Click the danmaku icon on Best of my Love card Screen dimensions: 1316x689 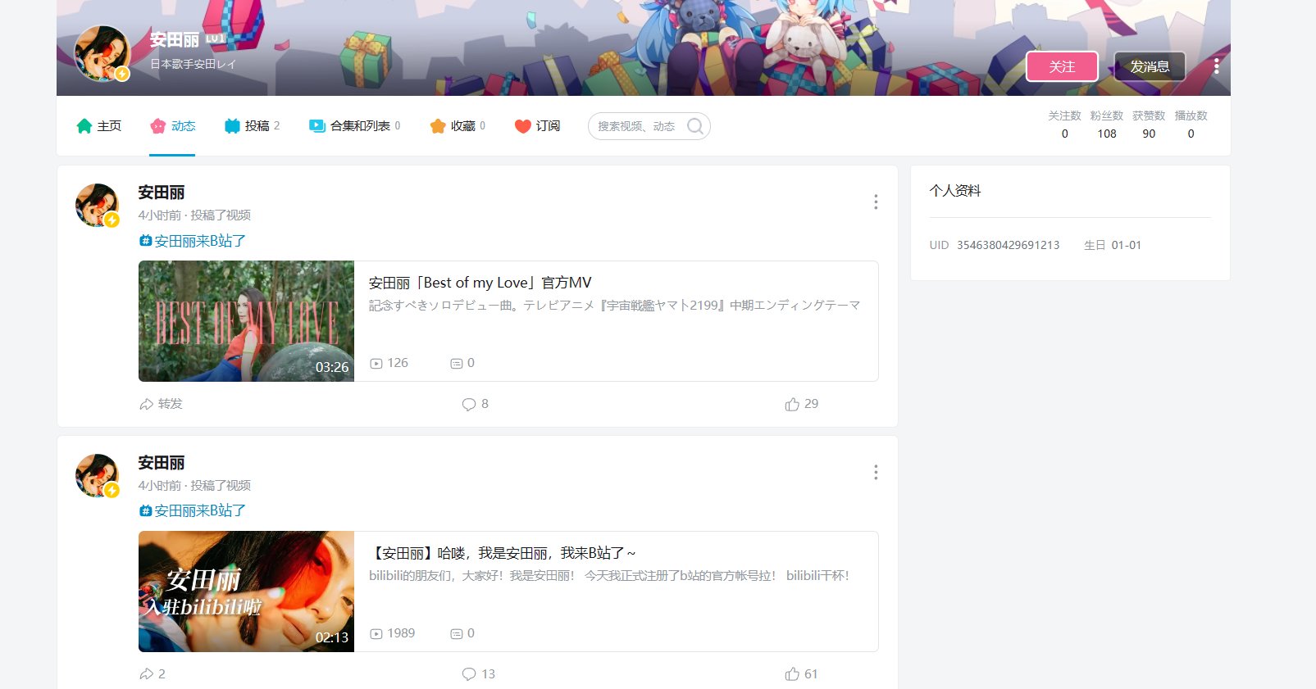pos(457,363)
